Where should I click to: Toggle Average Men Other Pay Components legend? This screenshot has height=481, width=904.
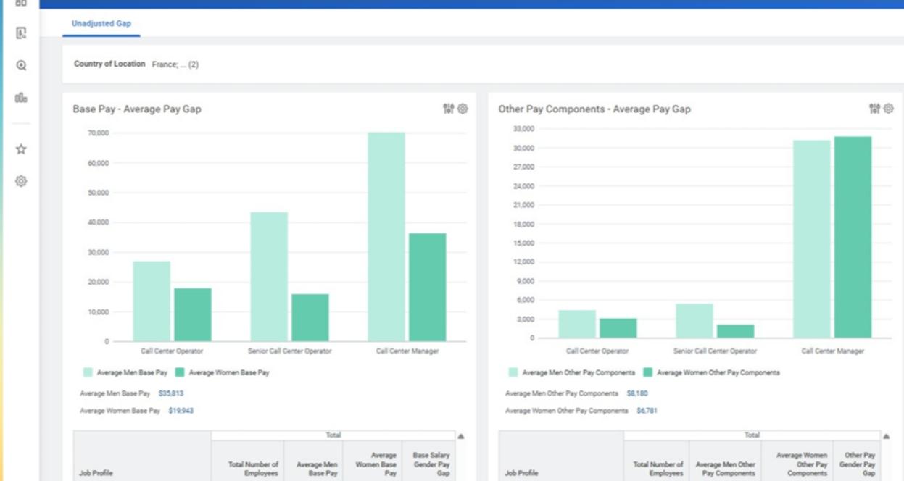point(571,372)
